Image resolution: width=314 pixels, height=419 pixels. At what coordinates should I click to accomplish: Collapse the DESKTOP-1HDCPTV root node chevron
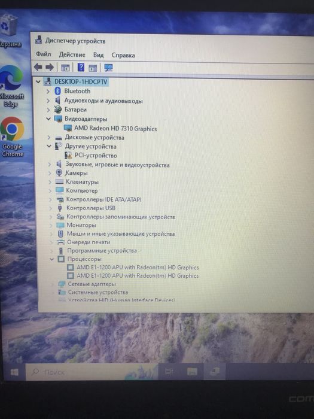click(38, 82)
